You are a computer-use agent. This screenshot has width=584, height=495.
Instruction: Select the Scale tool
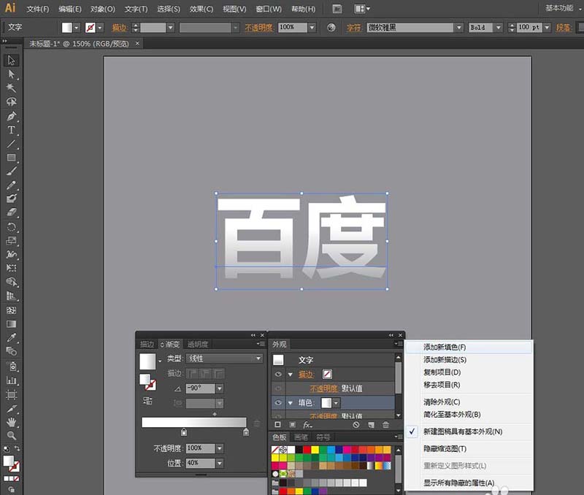[11, 241]
